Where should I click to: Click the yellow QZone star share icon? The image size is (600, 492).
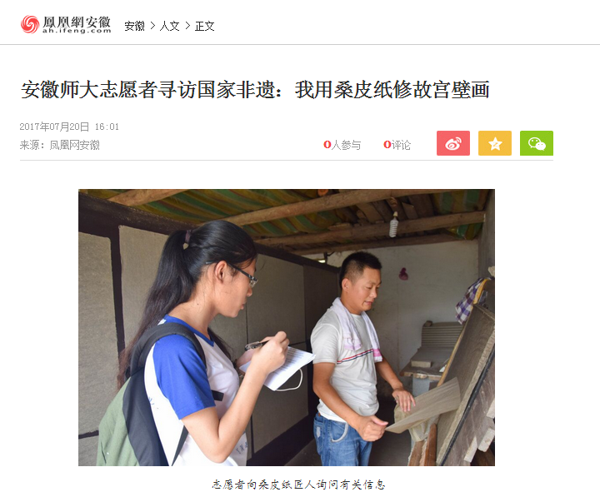(x=495, y=143)
